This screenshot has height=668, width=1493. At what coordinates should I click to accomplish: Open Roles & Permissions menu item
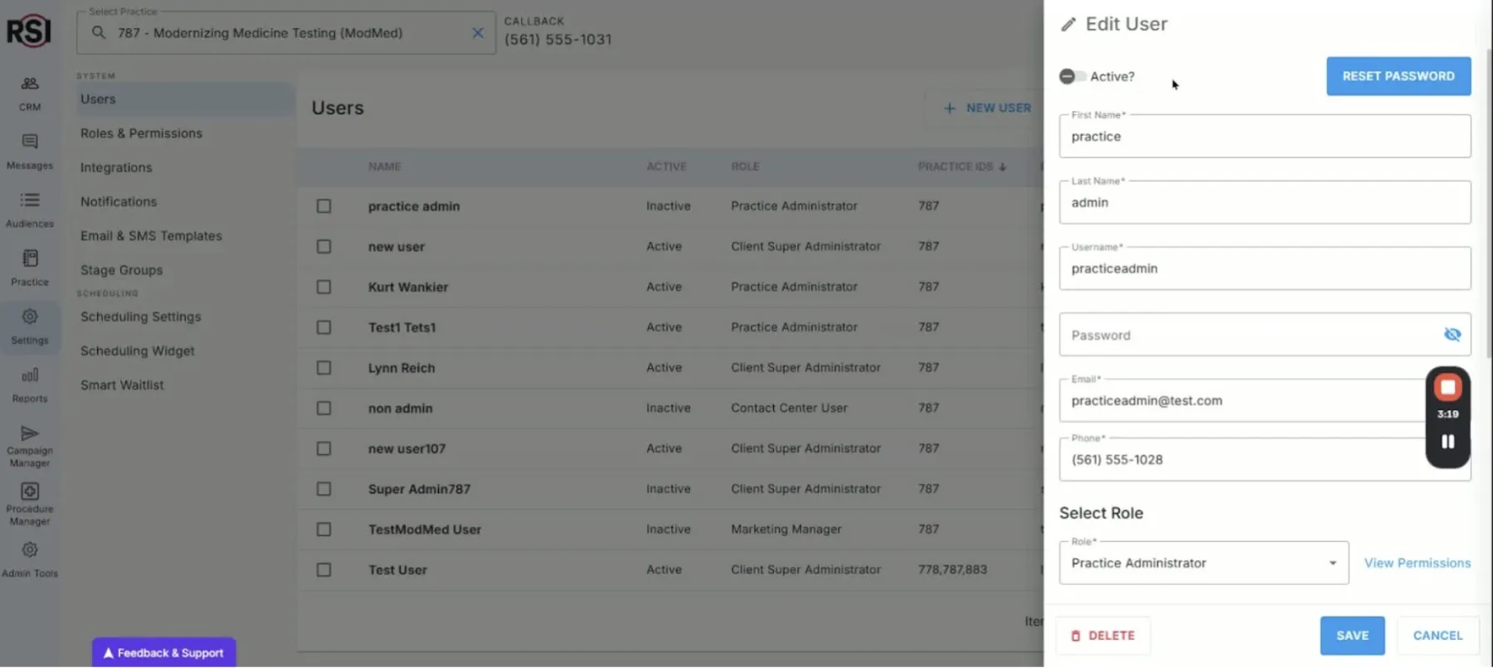[141, 133]
